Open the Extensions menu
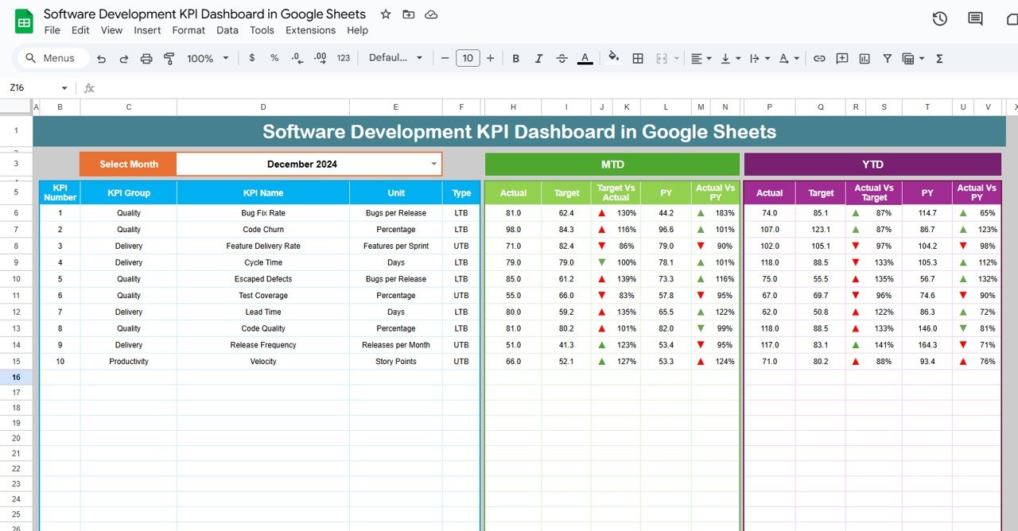The width and height of the screenshot is (1018, 531). point(310,30)
